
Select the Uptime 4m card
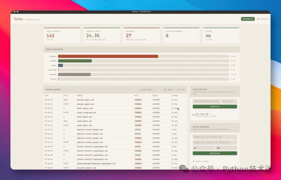pos(221,36)
